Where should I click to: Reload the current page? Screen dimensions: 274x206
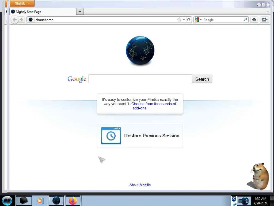(x=189, y=20)
